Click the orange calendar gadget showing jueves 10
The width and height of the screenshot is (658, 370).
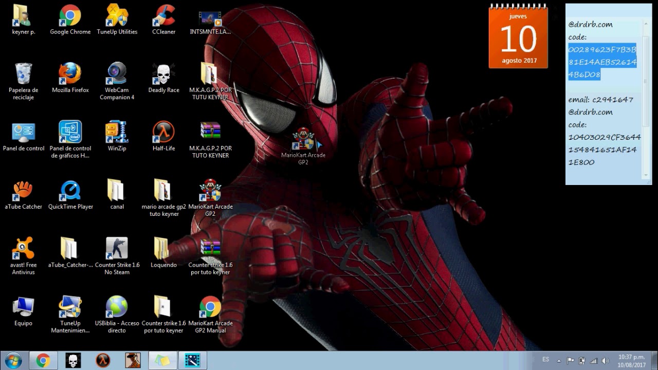point(518,37)
